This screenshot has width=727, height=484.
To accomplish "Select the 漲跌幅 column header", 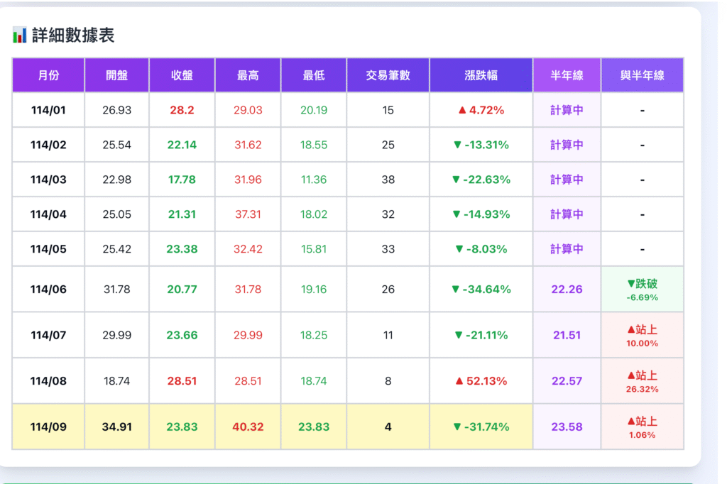I will coord(481,75).
